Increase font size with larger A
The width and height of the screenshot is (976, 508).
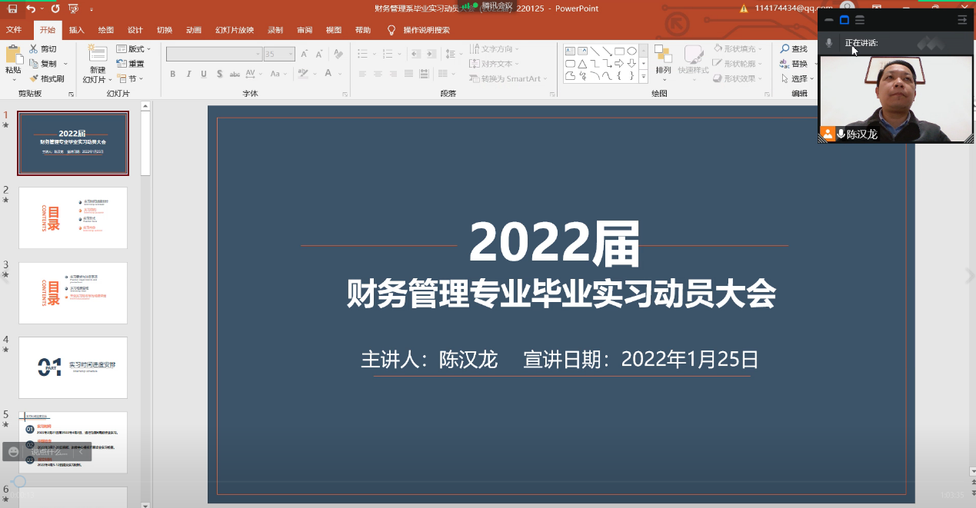click(x=305, y=54)
